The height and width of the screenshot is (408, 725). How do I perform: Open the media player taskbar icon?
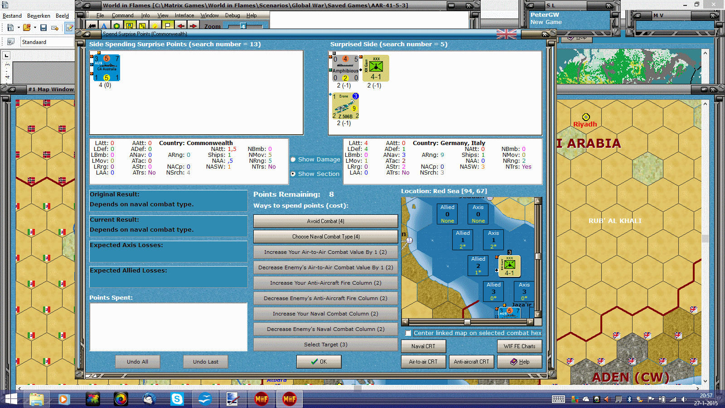click(x=64, y=399)
